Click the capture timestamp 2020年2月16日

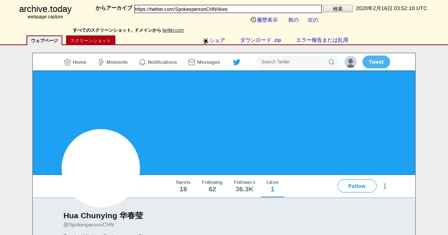pyautogui.click(x=391, y=8)
